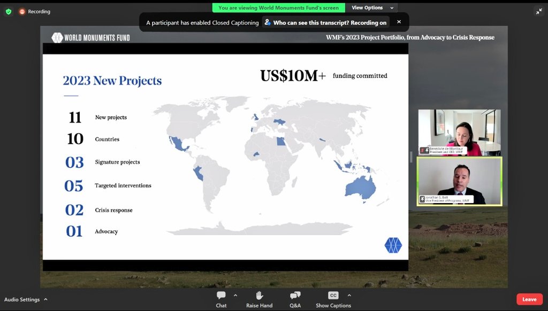Click the US$10M+ funding figure
The image size is (548, 311).
pos(293,76)
